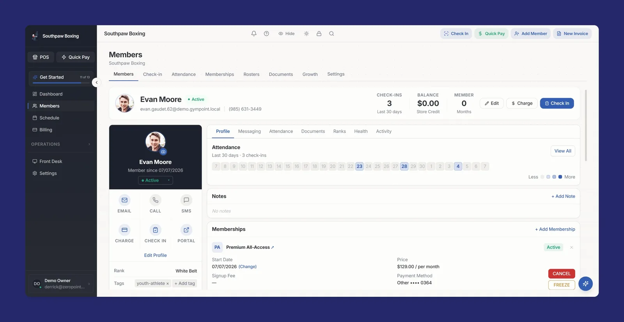Create a New Invoice
This screenshot has height=322, width=624.
(x=572, y=33)
